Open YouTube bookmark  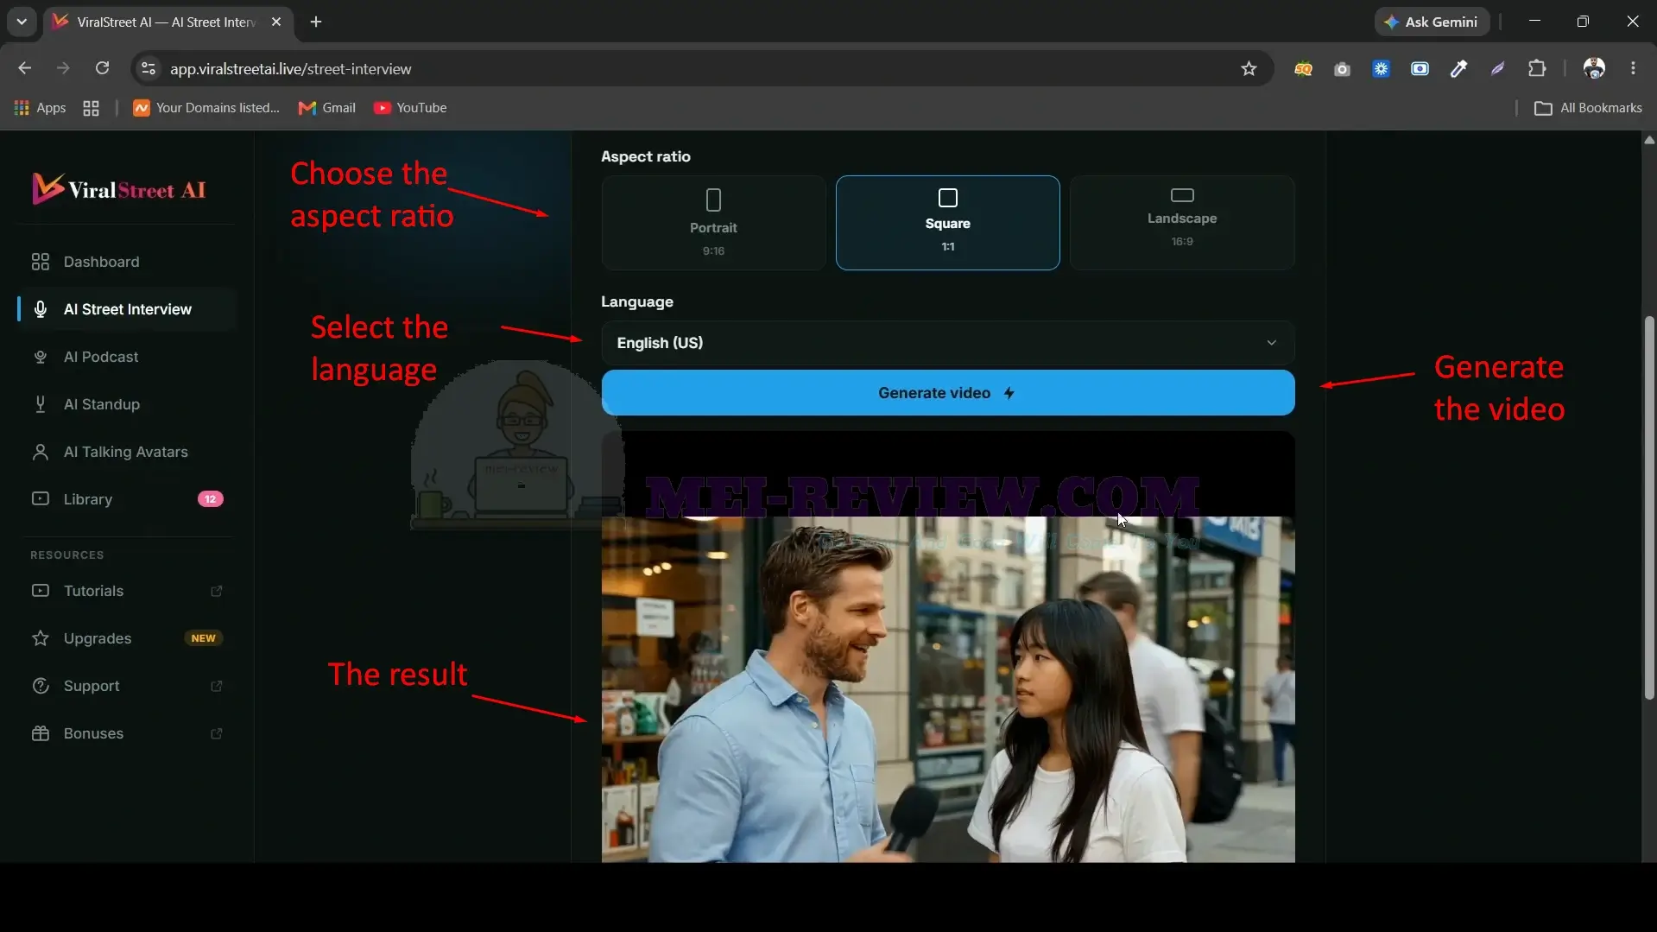coord(410,108)
